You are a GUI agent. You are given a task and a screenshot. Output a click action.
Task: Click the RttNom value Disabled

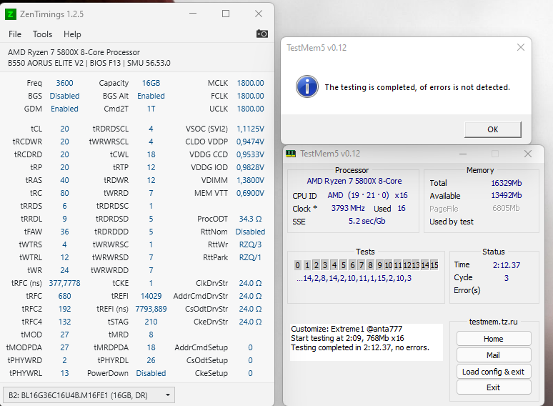click(x=250, y=232)
